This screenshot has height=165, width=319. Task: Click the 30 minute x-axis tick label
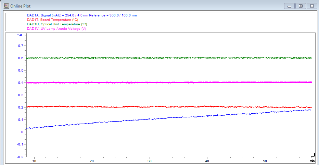[149, 161]
